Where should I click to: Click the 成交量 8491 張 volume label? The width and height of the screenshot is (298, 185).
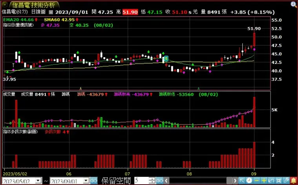point(38,94)
